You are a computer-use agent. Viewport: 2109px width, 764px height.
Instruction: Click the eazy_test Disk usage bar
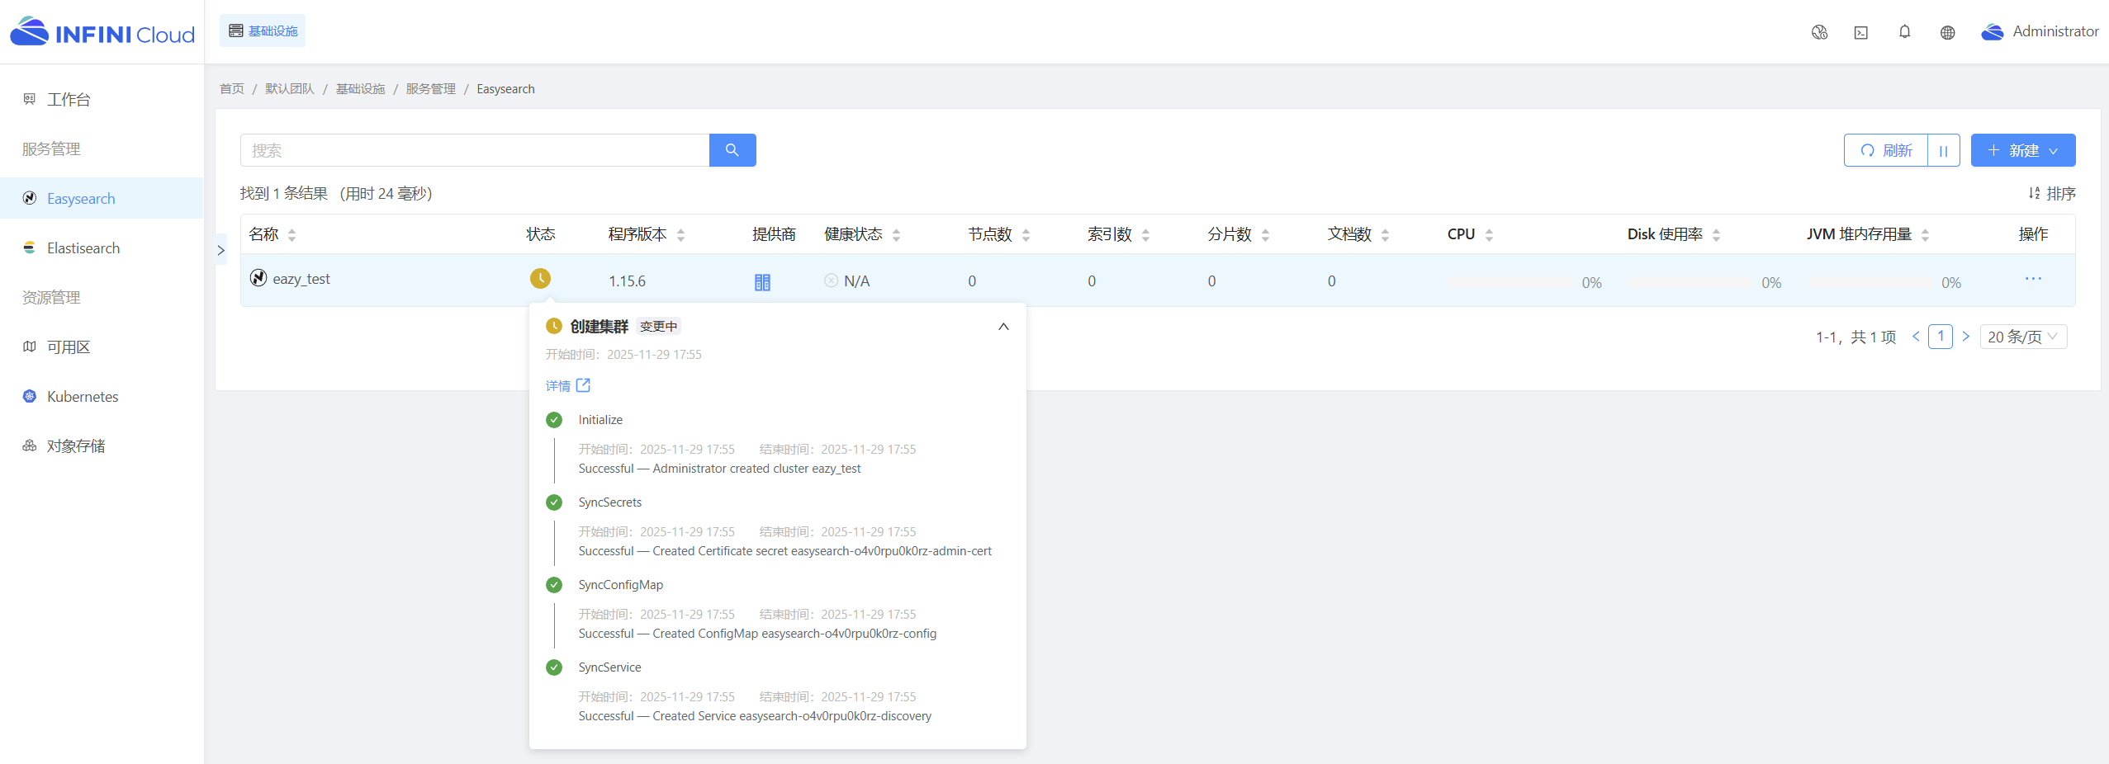tap(1691, 282)
